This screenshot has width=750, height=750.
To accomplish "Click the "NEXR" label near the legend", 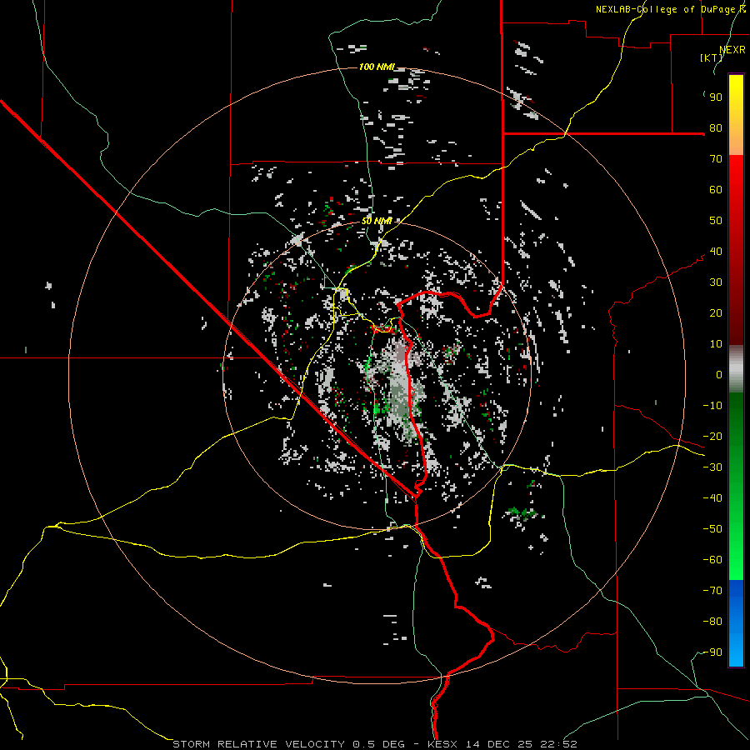I will pos(732,50).
